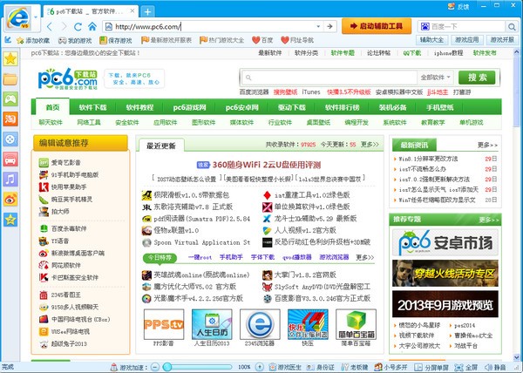
Task: Click the 启动辅助工具 orange button
Action: coord(377,26)
